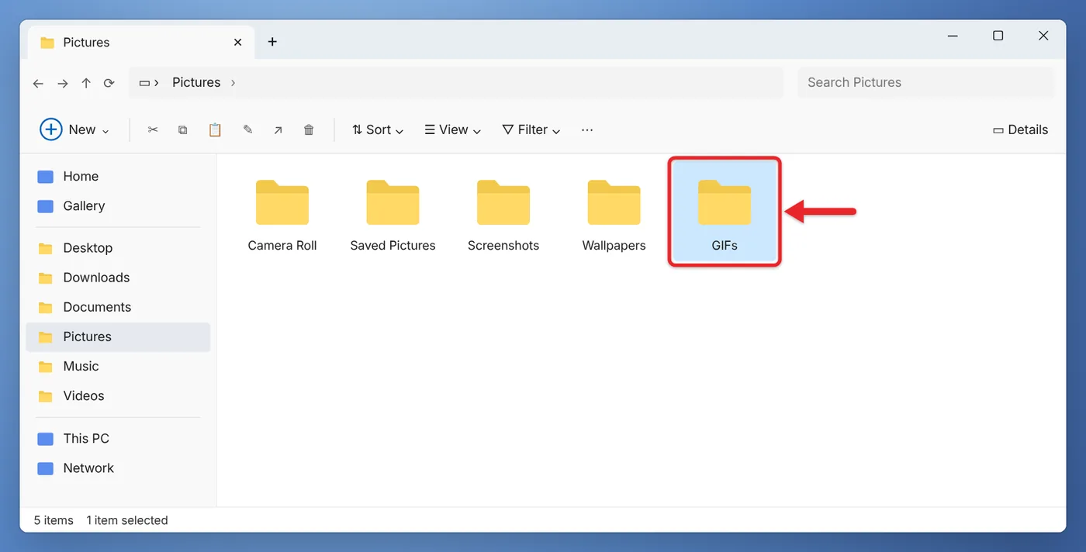Screen dimensions: 1086x552
Task: Open Home in the sidebar
Action: point(118,176)
